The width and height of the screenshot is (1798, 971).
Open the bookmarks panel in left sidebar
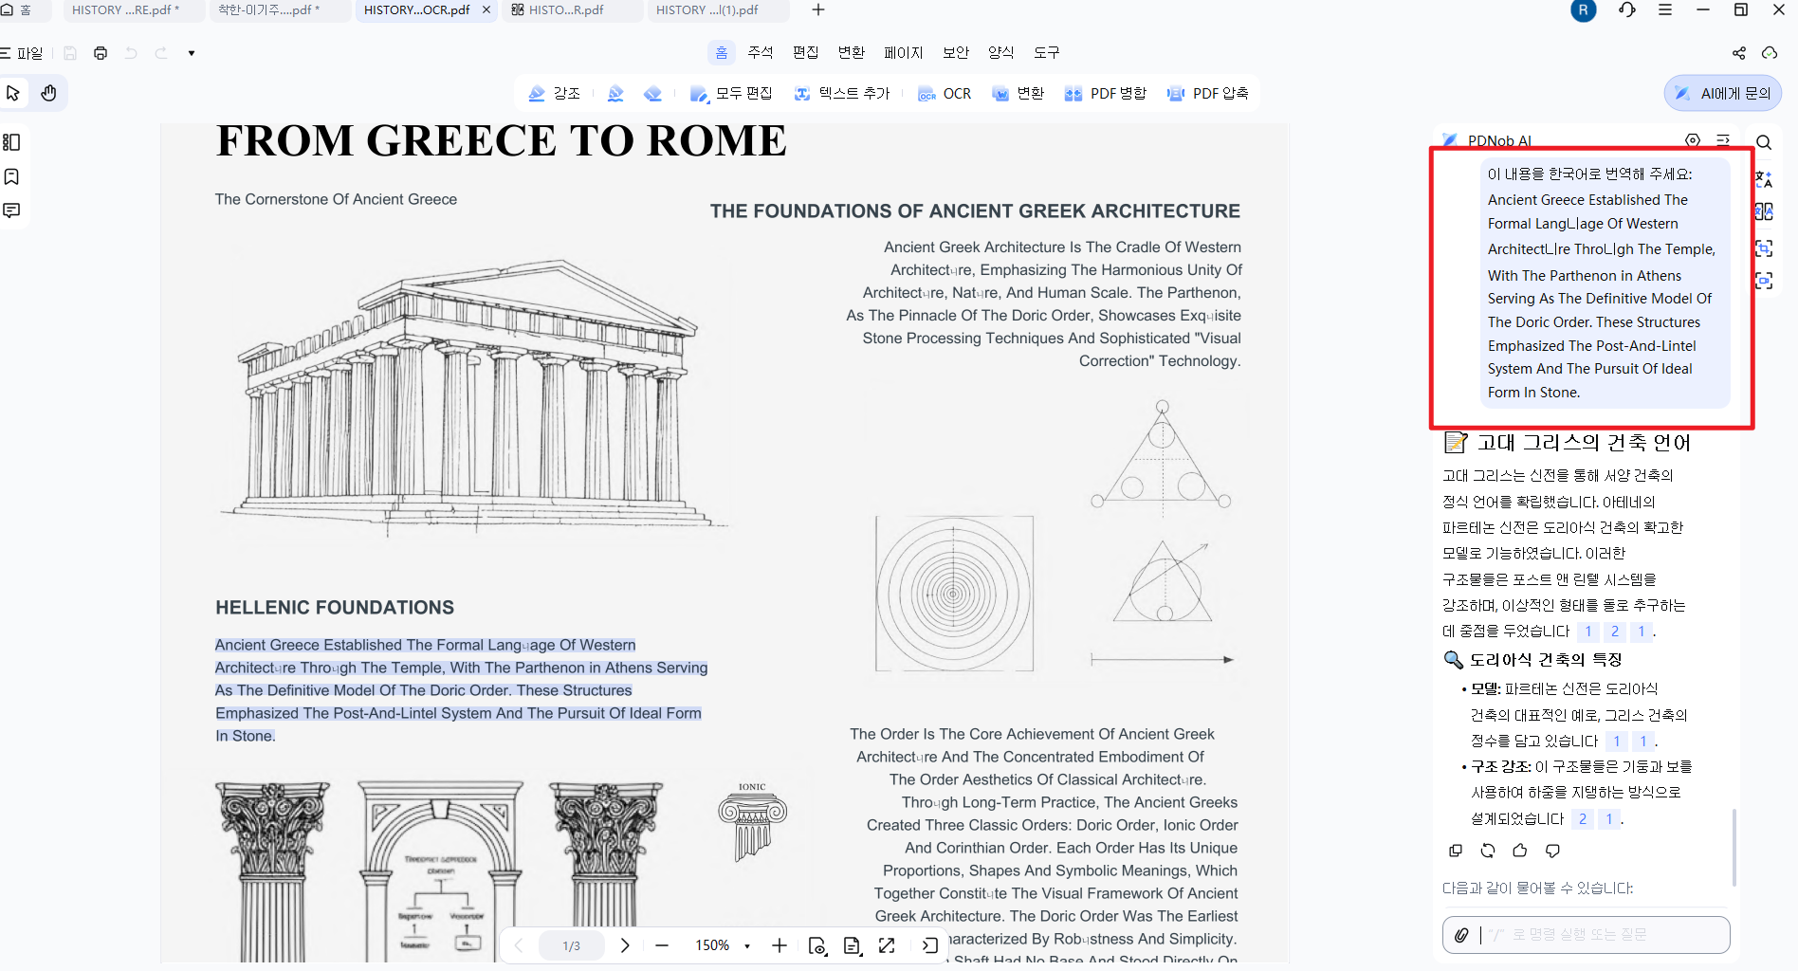(11, 176)
